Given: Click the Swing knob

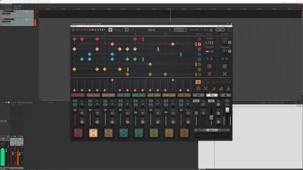Looking at the screenshot, I should pyautogui.click(x=224, y=42).
